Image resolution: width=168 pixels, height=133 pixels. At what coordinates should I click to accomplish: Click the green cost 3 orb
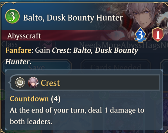(12, 16)
